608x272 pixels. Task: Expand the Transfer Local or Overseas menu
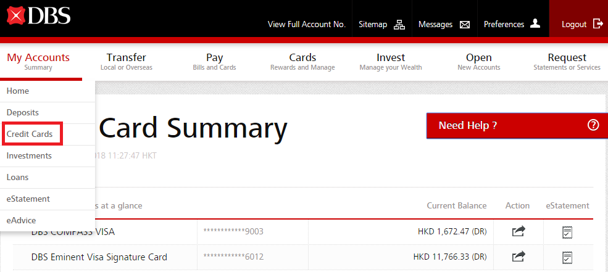coord(126,62)
